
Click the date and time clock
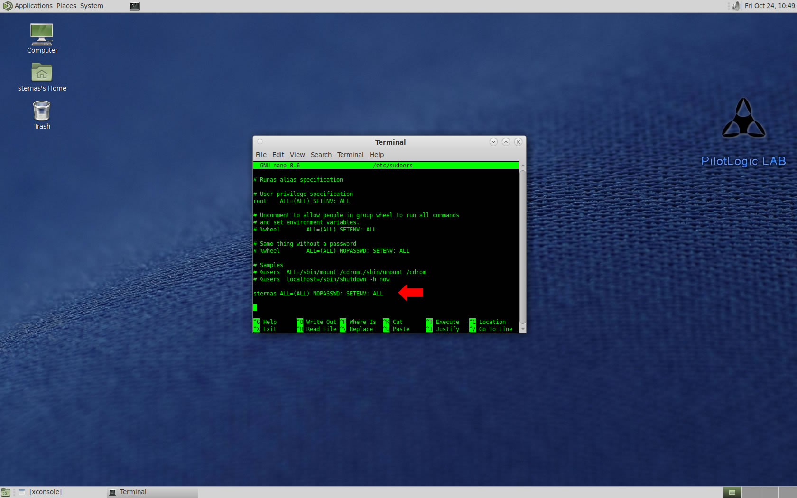click(x=769, y=6)
